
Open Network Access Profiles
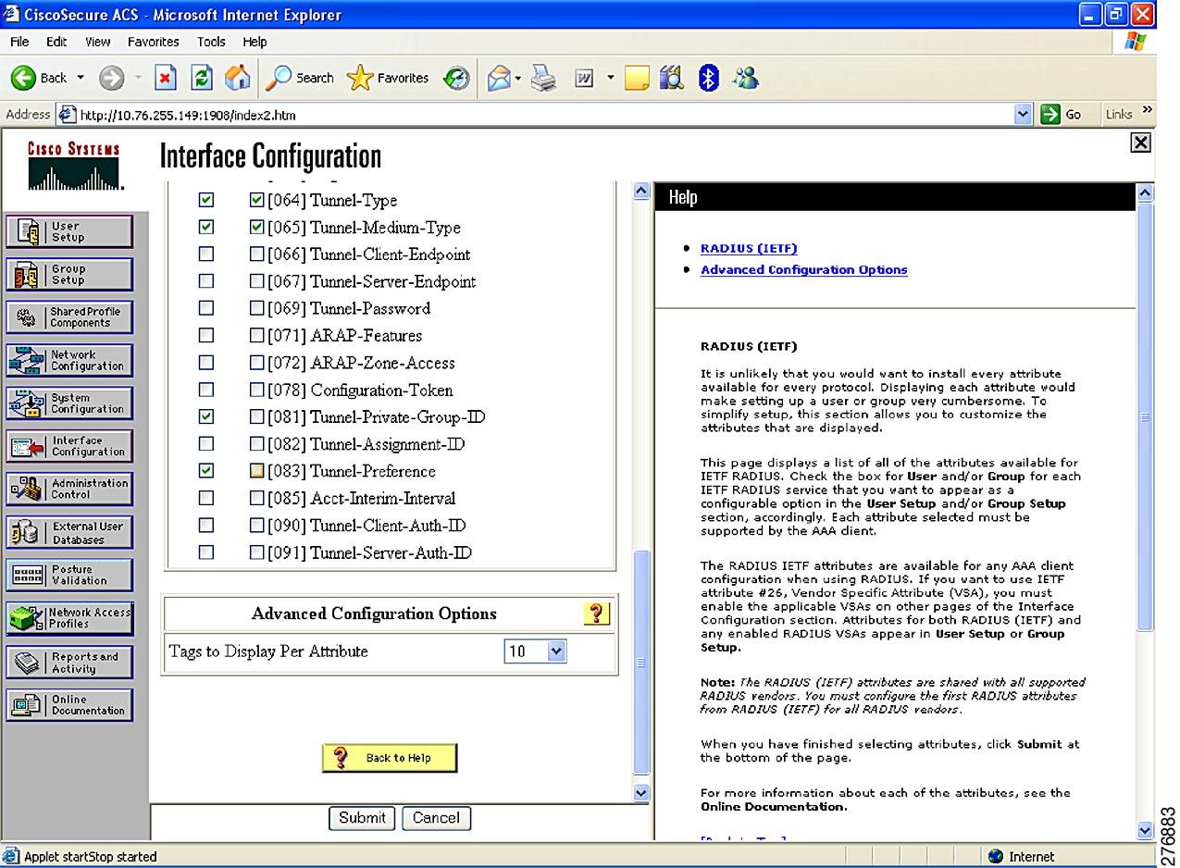coord(69,618)
